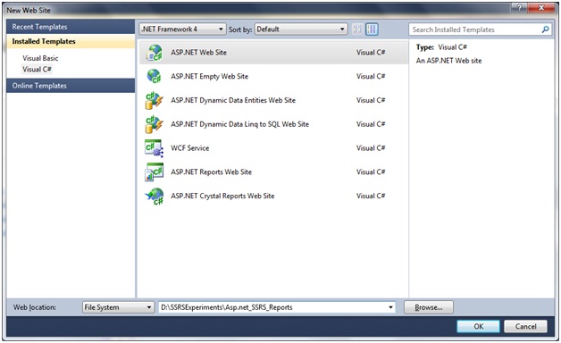Select ASP.NET Crystal Reports Web Site label
The height and width of the screenshot is (343, 561).
click(x=222, y=196)
